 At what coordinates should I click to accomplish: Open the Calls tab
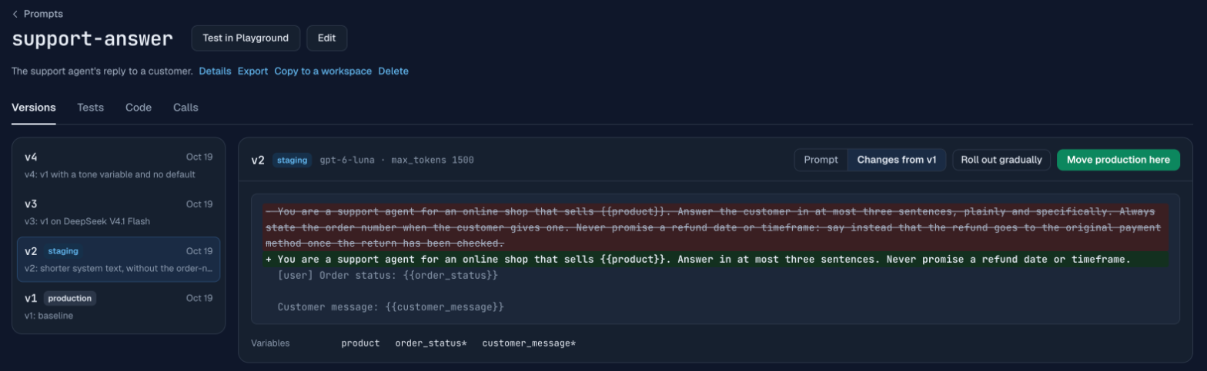click(186, 108)
